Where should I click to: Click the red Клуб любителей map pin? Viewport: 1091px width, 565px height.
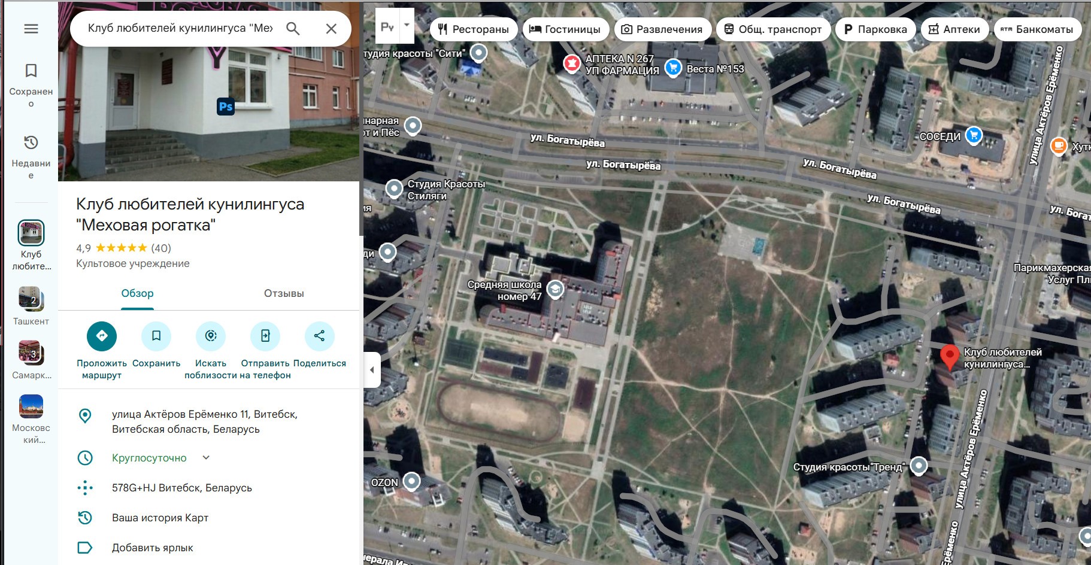(x=949, y=357)
